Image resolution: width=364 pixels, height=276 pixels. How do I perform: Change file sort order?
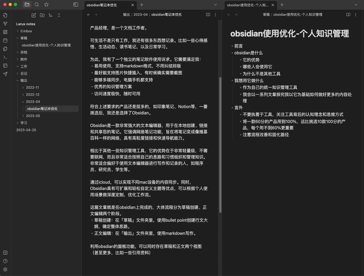(x=51, y=15)
